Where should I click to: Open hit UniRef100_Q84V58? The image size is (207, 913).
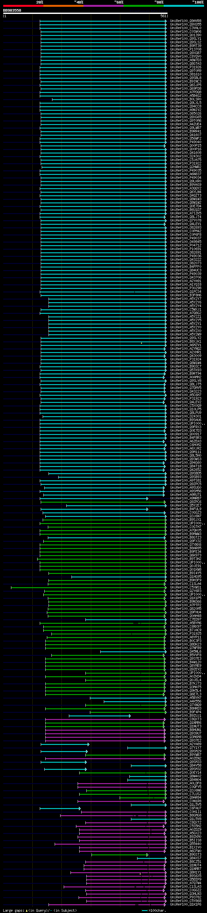click(186, 766)
